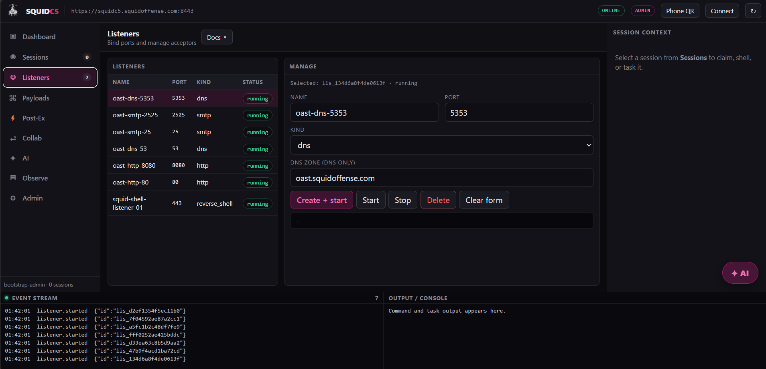This screenshot has width=766, height=369.
Task: Click the server URL in the top bar
Action: pos(132,11)
